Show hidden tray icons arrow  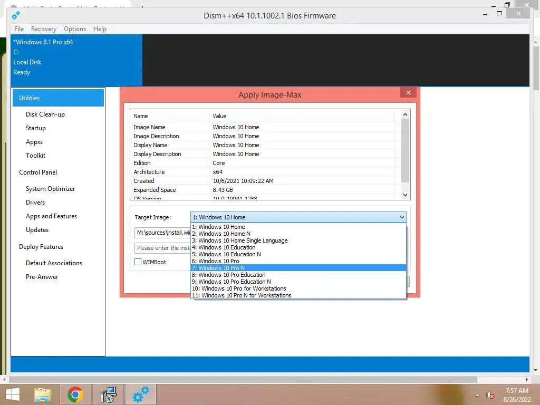tap(477, 395)
